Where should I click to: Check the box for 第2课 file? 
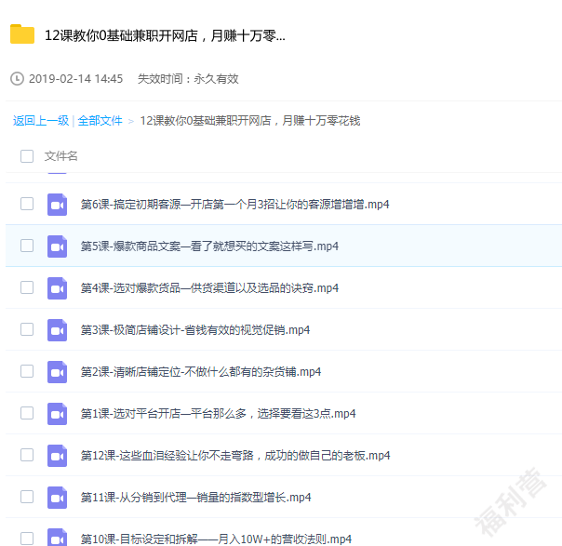[27, 371]
